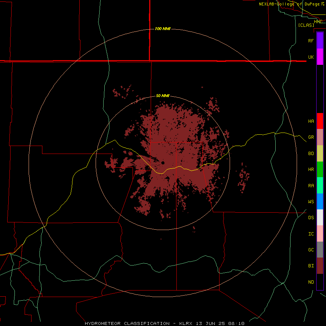Click the RF purple legend swatch
This screenshot has width=326, height=326.
[x=320, y=41]
